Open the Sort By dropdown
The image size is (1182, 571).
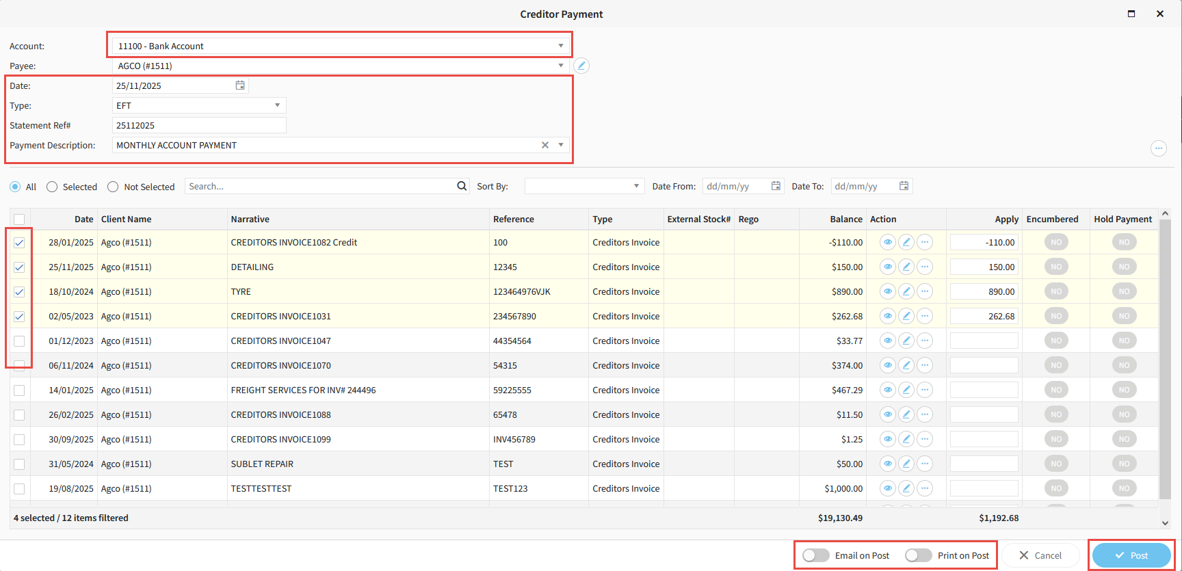[x=635, y=186]
